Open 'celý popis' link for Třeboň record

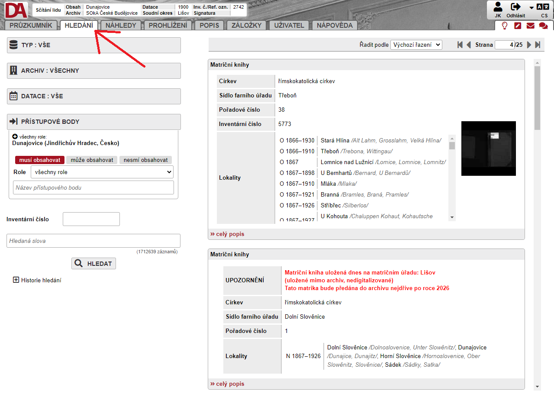[x=227, y=234]
